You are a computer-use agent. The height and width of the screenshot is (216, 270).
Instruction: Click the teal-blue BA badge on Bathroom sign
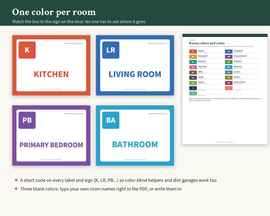(111, 120)
